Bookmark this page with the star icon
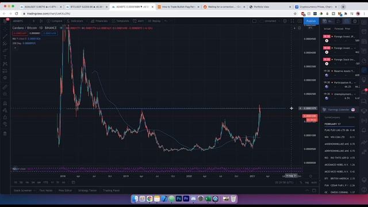 click(x=295, y=14)
